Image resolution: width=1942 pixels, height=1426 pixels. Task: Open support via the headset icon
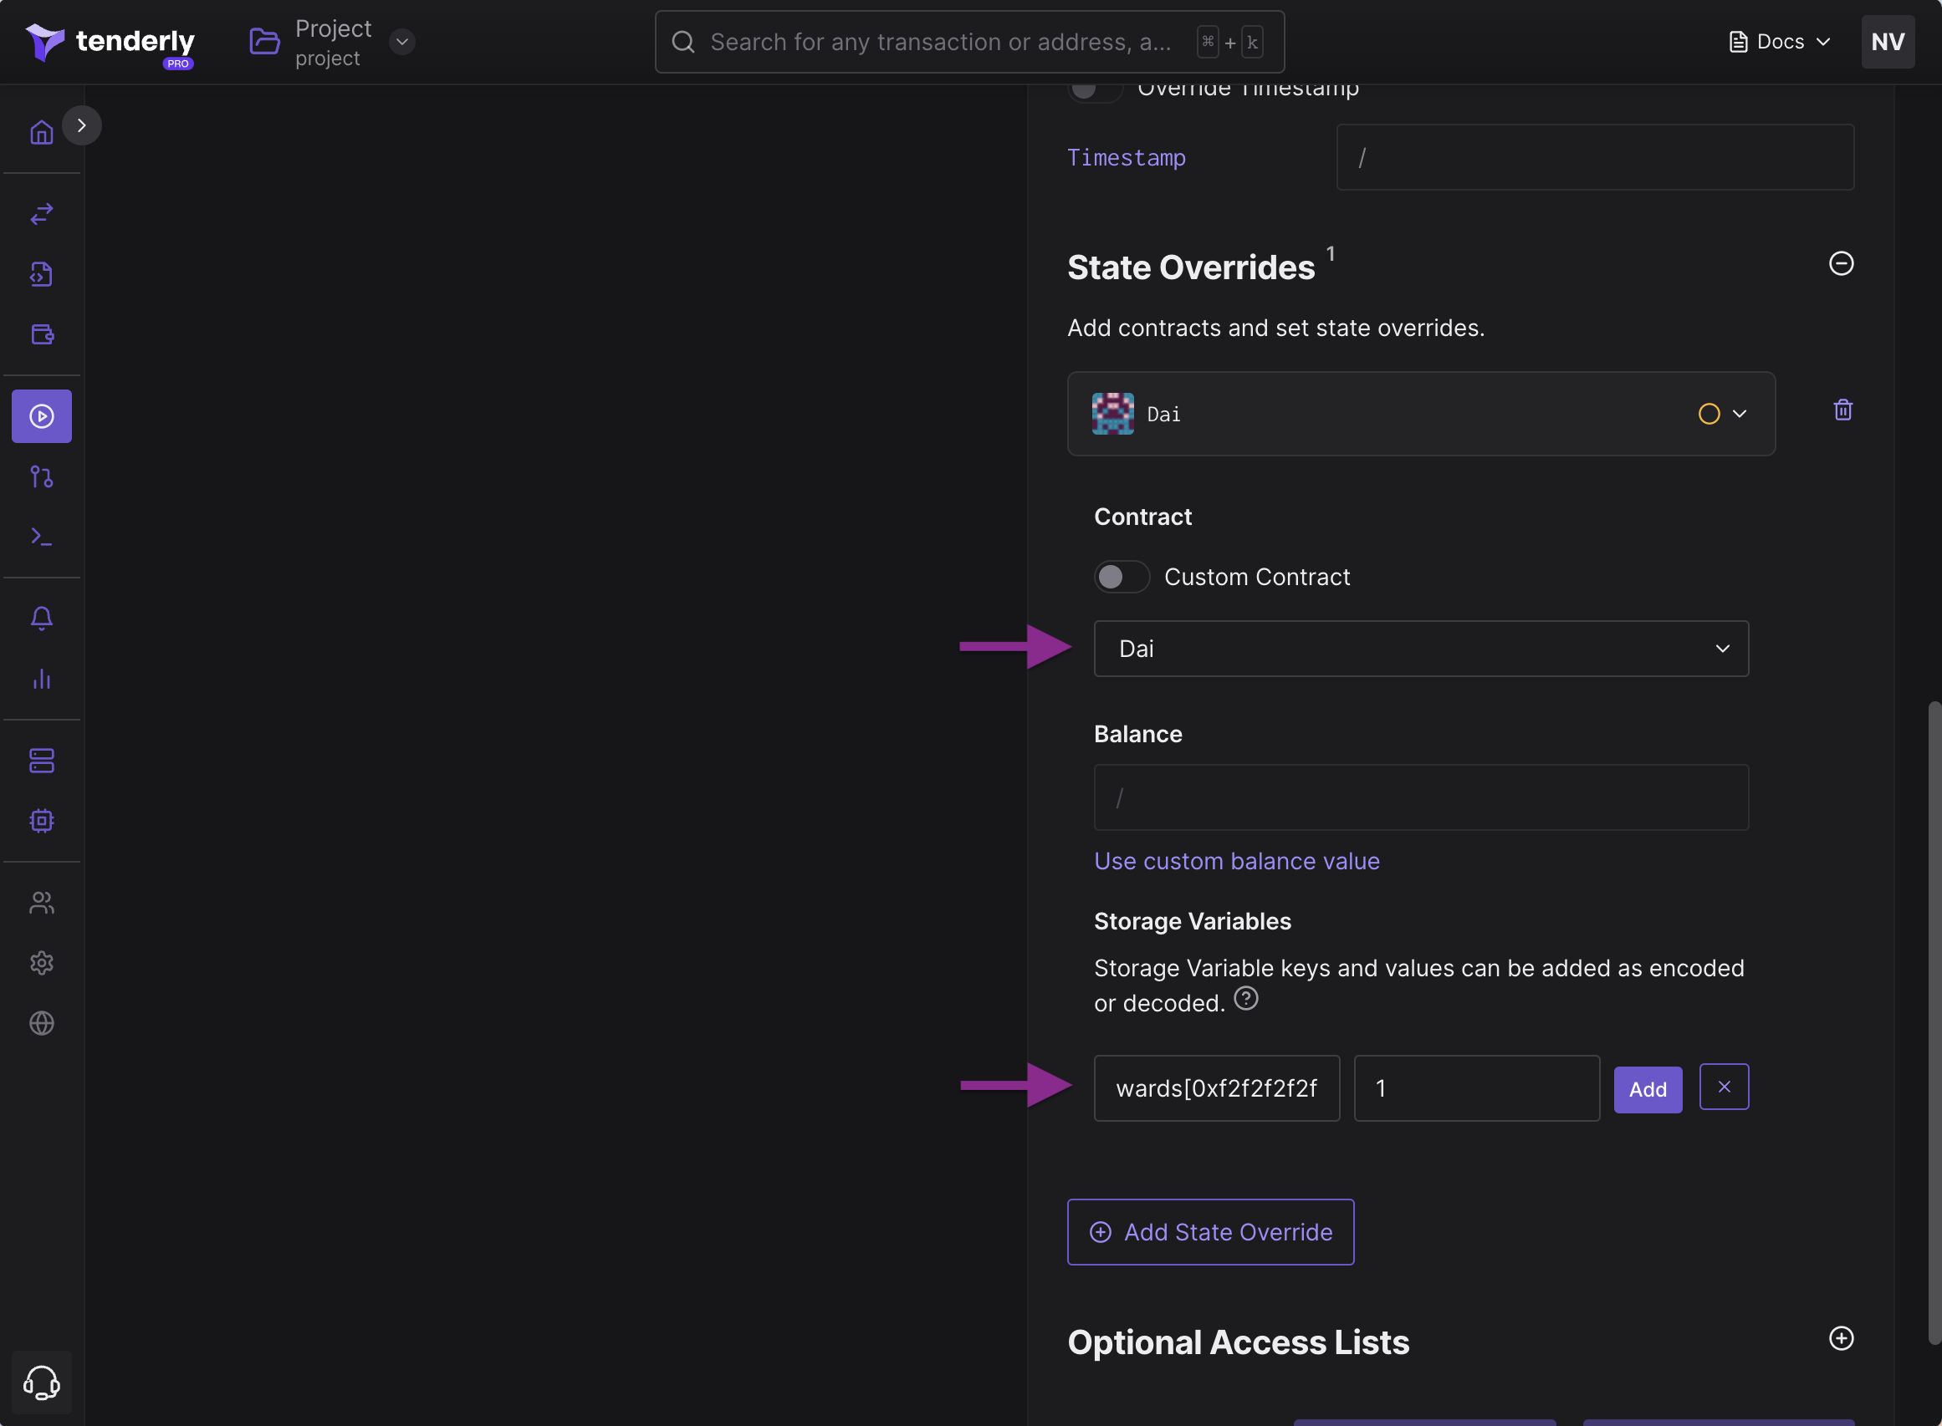point(42,1382)
